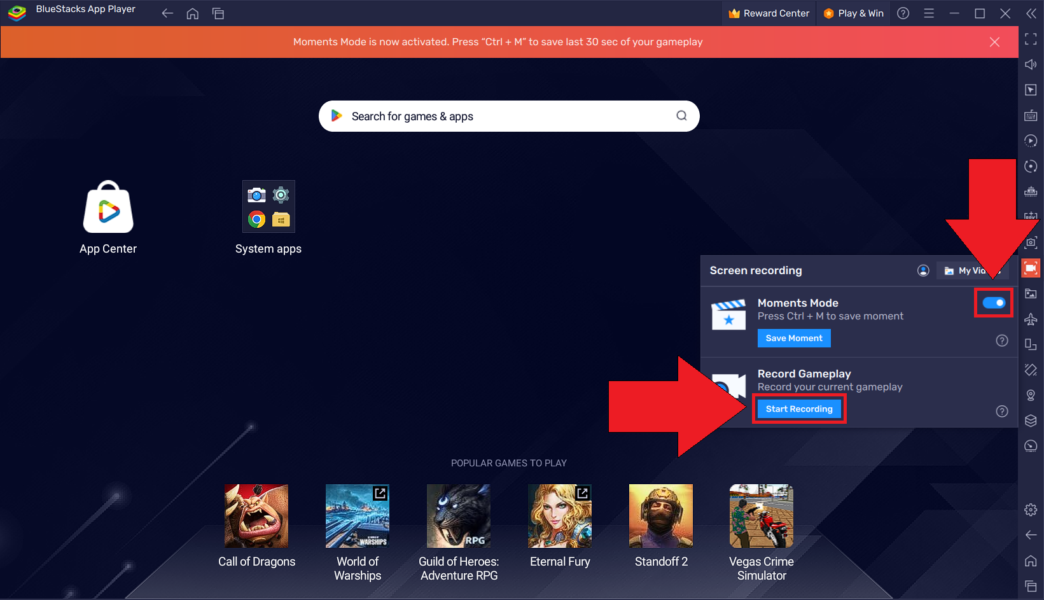Image resolution: width=1044 pixels, height=600 pixels.
Task: Toggle airplane mode from the sidebar
Action: coord(1031,319)
